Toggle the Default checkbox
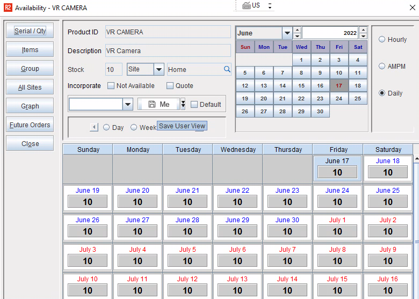Screen dimensions: 419x299 click(194, 105)
